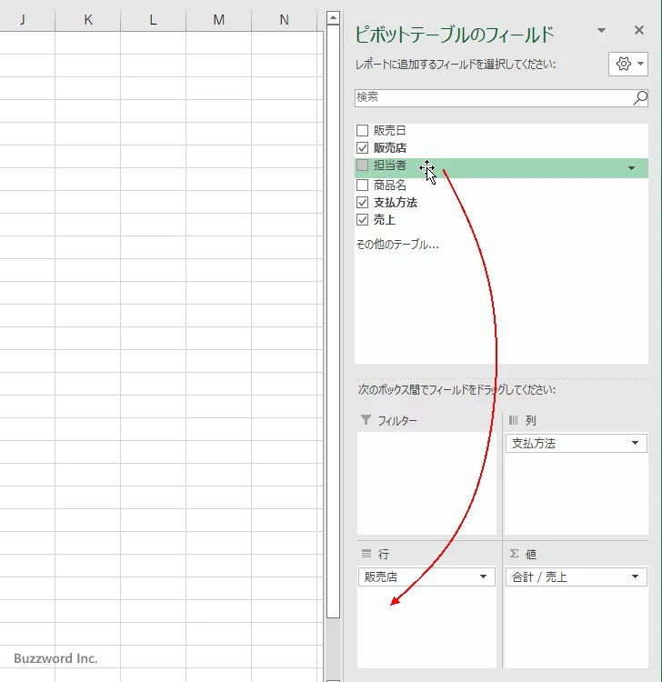Viewport: 662px width, 682px height.
Task: Open the task pane options arrow
Action: coord(602,30)
